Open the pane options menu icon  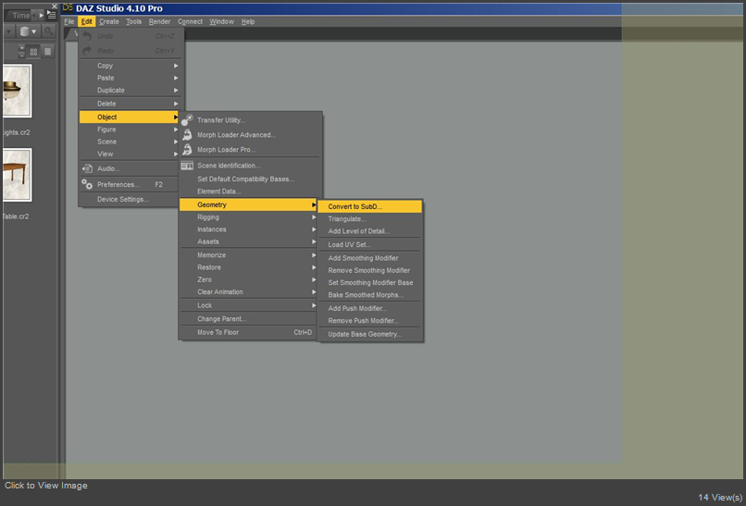pyautogui.click(x=52, y=15)
